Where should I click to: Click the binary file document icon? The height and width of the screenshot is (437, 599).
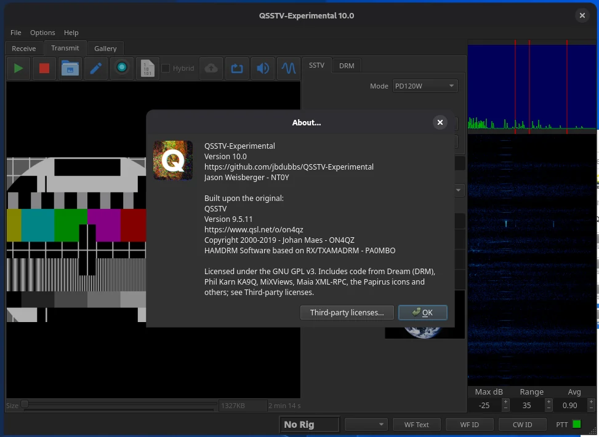click(x=148, y=68)
